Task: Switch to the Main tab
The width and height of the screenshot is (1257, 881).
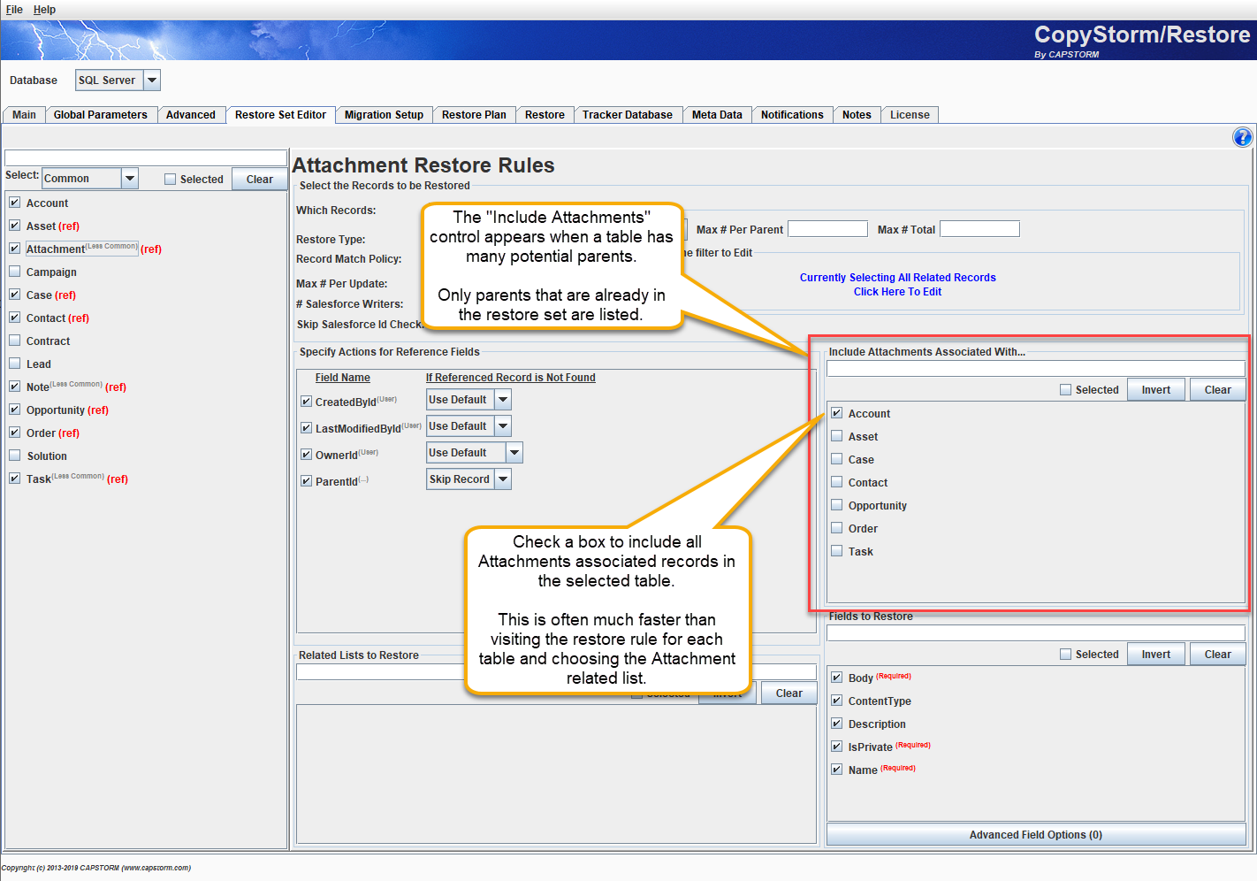Action: coord(24,115)
